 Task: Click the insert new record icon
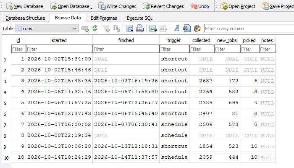(153, 29)
